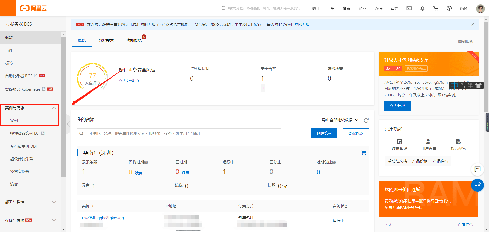Viewport: 489px width, 232px height.
Task: Click 查看详情 in the RAM card
Action: tap(465, 224)
